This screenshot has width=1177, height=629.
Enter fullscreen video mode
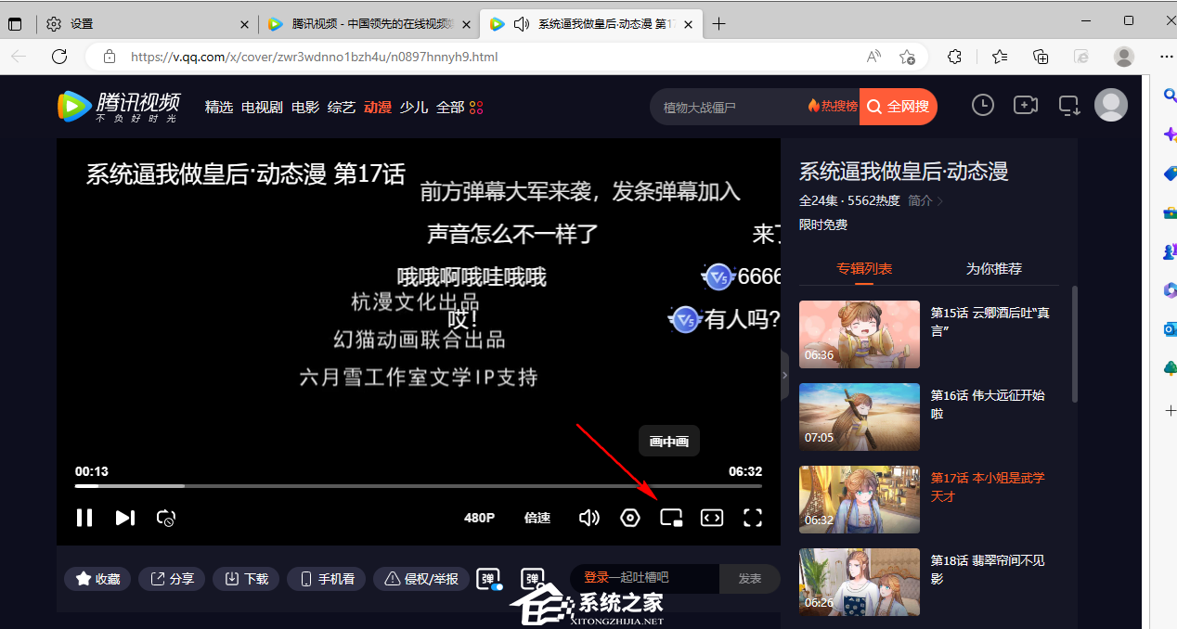tap(753, 518)
